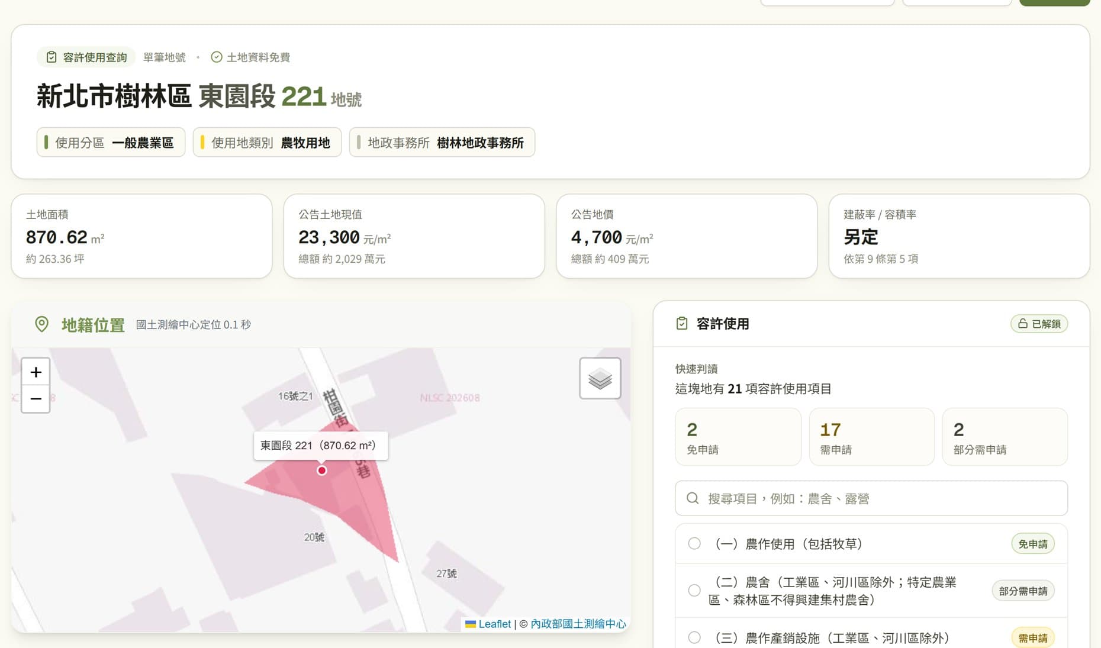Click 國土測繪中心定位 0.1 秒 text
1101x648 pixels.
194,324
